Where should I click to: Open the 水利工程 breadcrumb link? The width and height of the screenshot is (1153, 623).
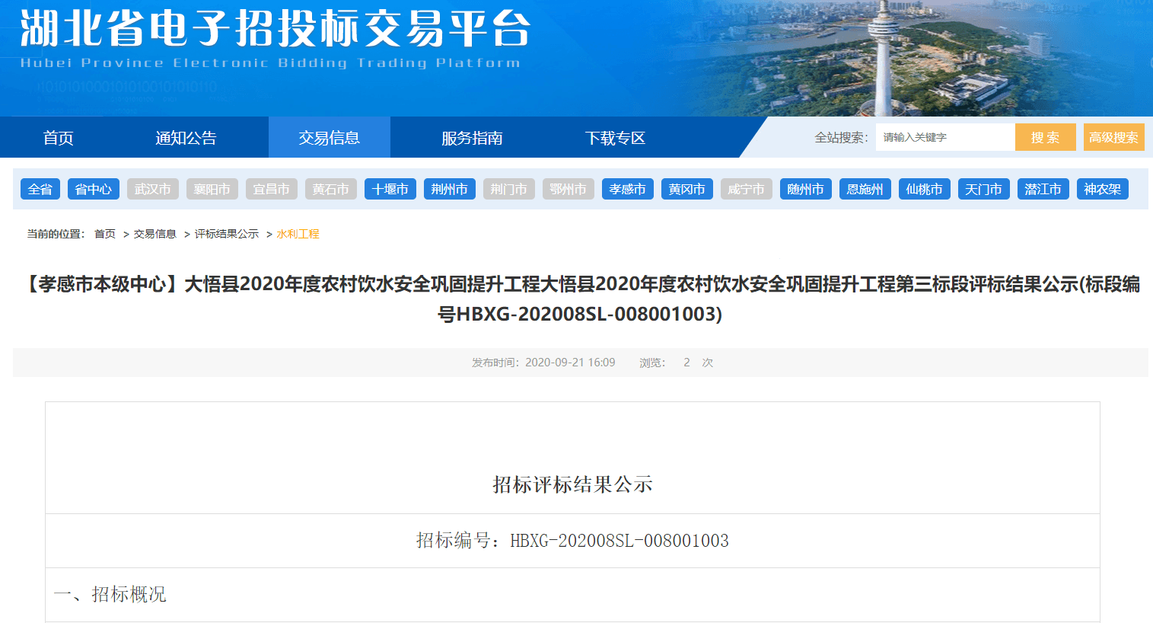pos(298,234)
